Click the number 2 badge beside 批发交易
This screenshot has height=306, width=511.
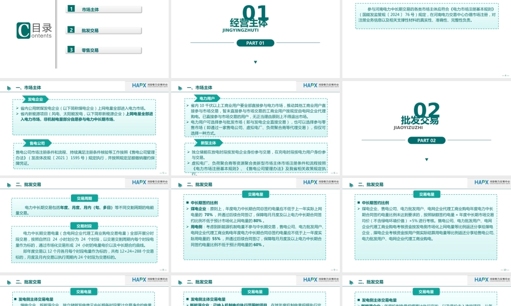(x=71, y=30)
